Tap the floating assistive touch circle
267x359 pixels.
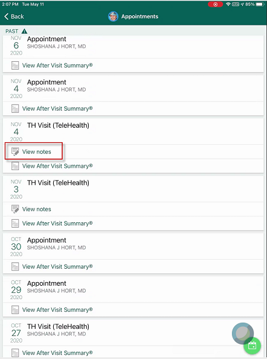click(x=243, y=334)
